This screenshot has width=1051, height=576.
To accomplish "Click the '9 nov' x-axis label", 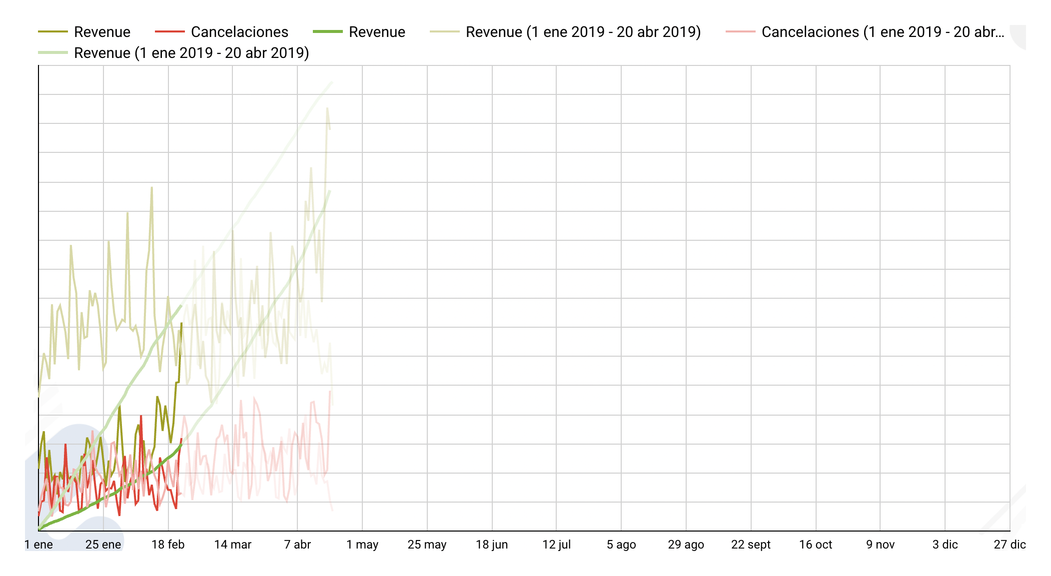I will (880, 545).
